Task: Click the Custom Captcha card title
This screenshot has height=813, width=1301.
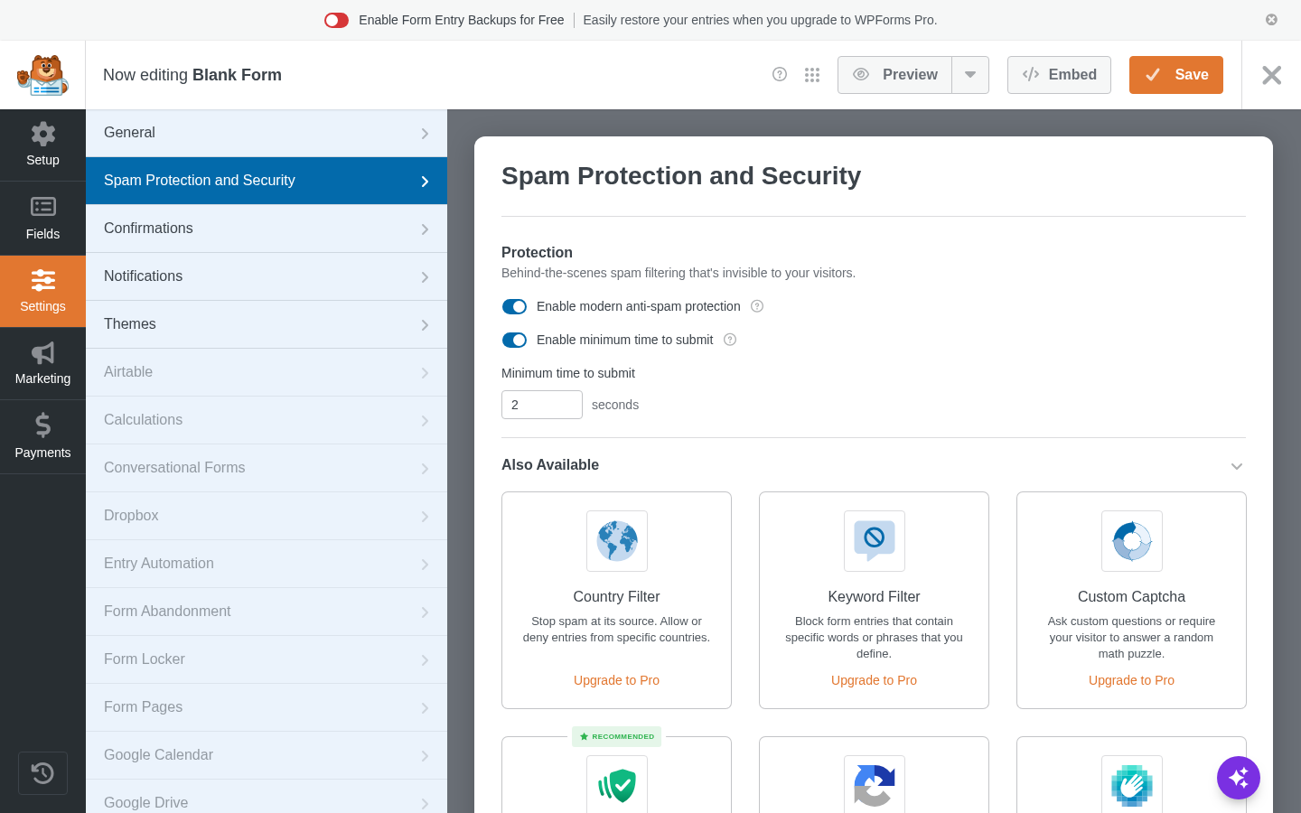Action: click(x=1131, y=597)
